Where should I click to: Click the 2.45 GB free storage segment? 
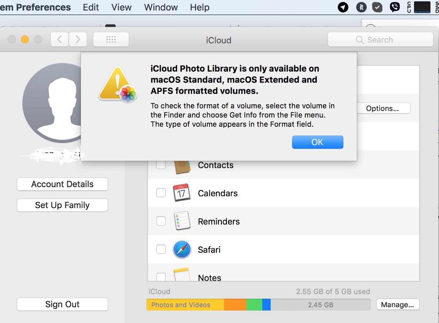point(321,304)
